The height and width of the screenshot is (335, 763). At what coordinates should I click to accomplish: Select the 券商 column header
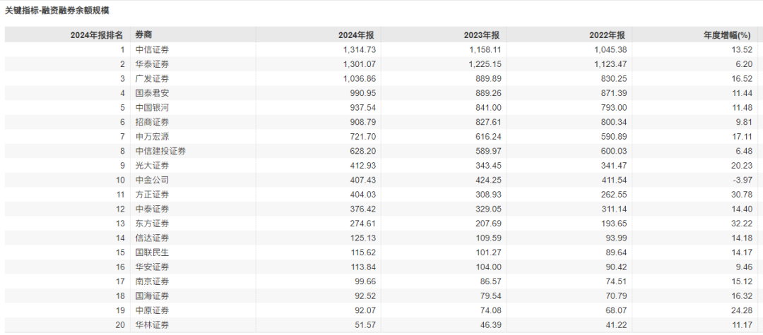(x=143, y=35)
